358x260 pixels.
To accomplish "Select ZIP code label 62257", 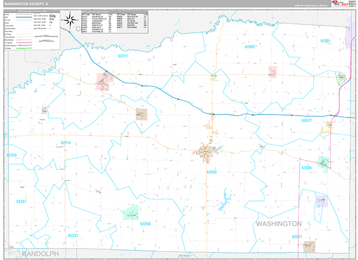I will point(21,202).
